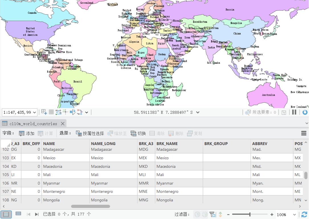Expand the map toolbar dropdown arrow
Screen dimensions: 309x219
(x=87, y=112)
